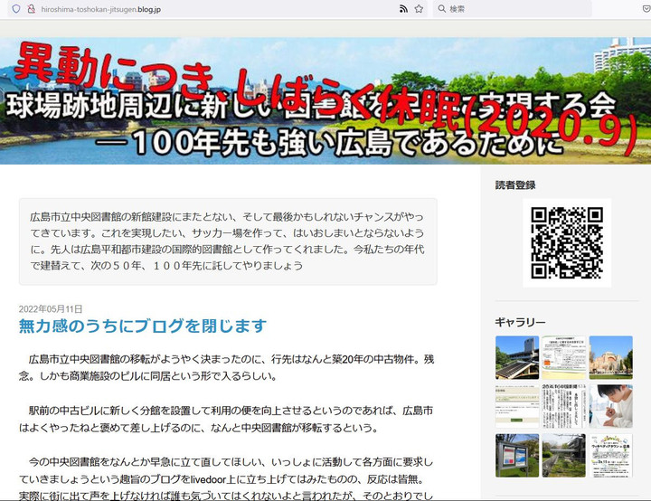651x501 pixels.
Task: Open gallery thumbnail of newspaper clipping
Action: click(x=563, y=406)
